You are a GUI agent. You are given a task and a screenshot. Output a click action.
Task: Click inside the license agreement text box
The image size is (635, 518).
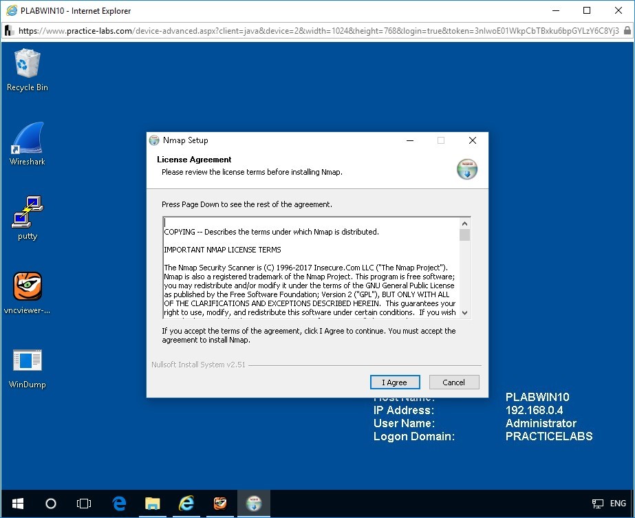pos(311,268)
